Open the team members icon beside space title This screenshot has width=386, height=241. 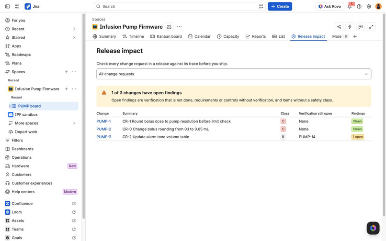pyautogui.click(x=169, y=27)
